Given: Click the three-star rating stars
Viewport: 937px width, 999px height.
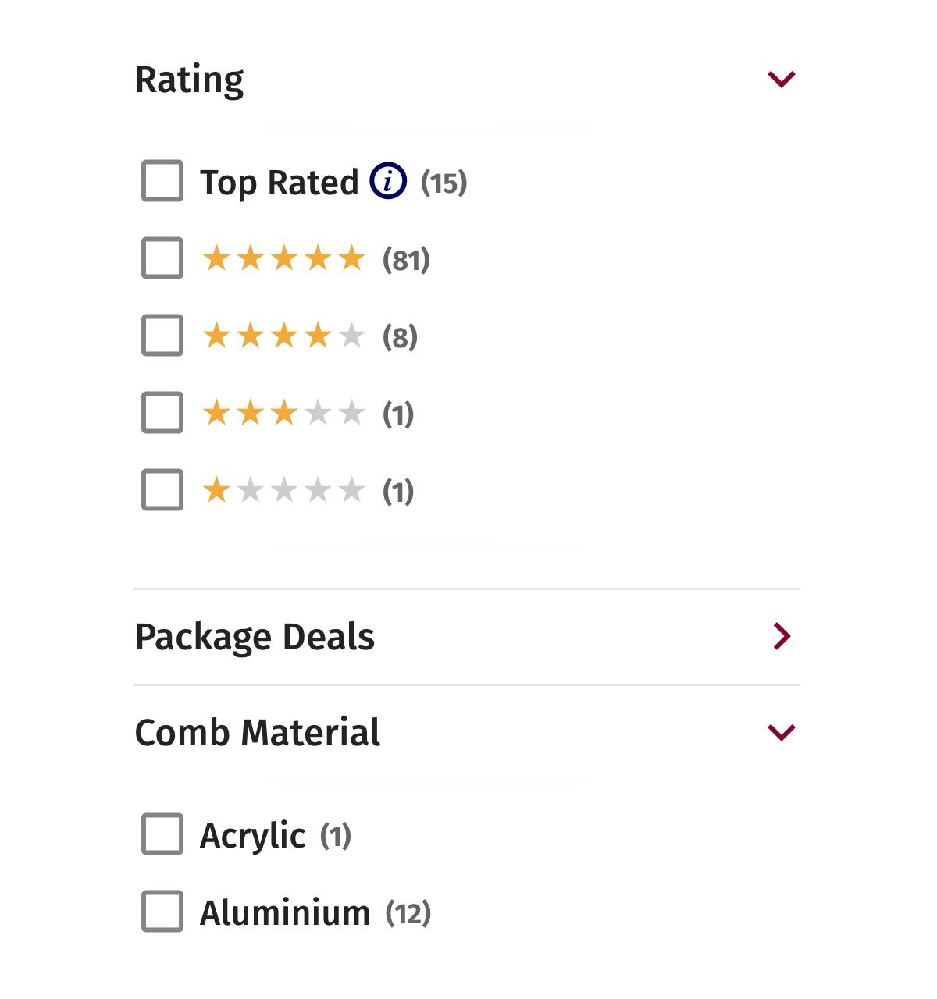Looking at the screenshot, I should (x=283, y=413).
